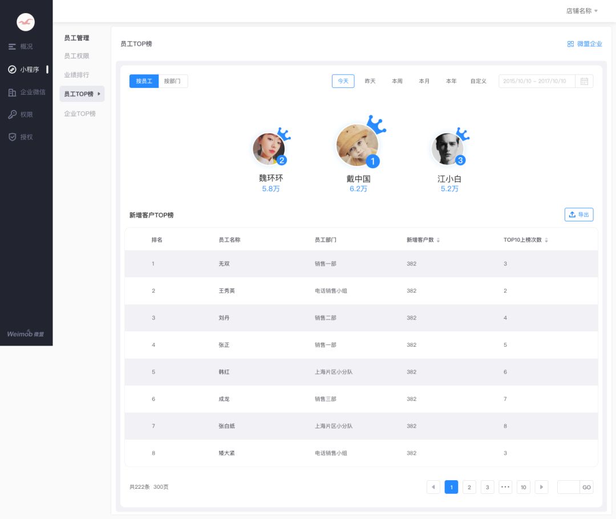Click employee name 张正
616x519 pixels.
tap(224, 345)
